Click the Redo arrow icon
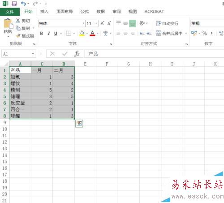The image size is (224, 203). (35, 4)
